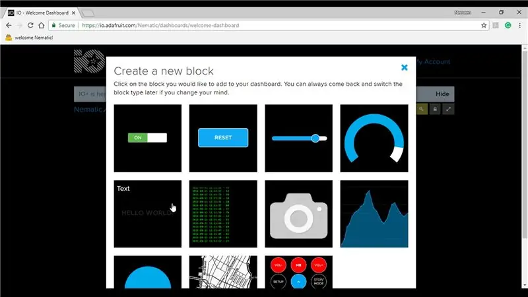Open a new browser tab
This screenshot has width=528, height=297.
tap(88, 13)
